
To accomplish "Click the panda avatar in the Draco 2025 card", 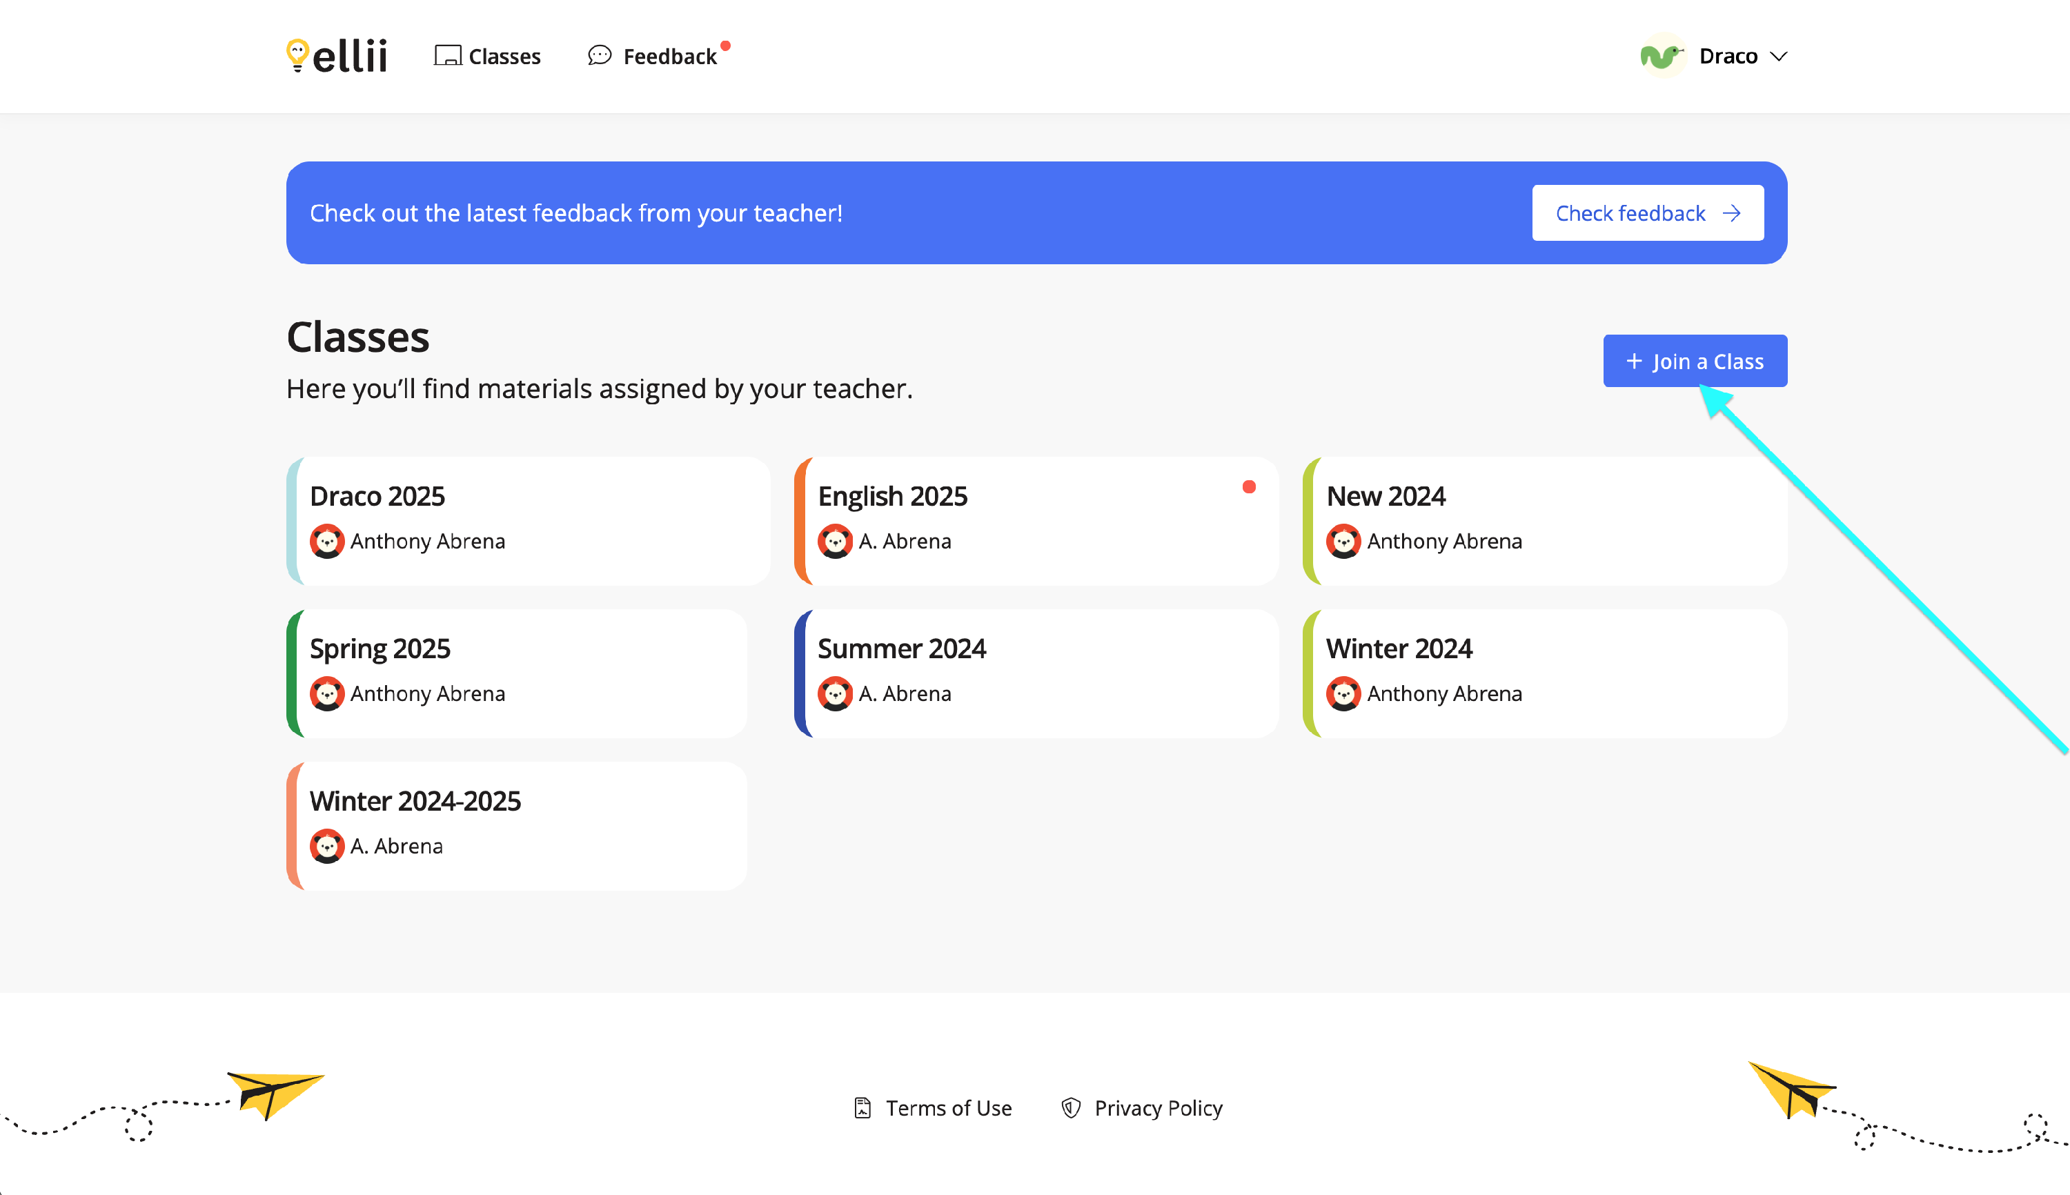I will point(326,541).
